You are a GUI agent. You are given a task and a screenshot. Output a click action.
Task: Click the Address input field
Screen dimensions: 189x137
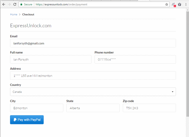[93, 75]
